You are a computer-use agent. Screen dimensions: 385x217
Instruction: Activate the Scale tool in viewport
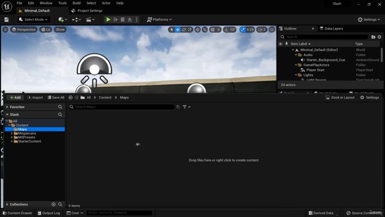coord(190,30)
